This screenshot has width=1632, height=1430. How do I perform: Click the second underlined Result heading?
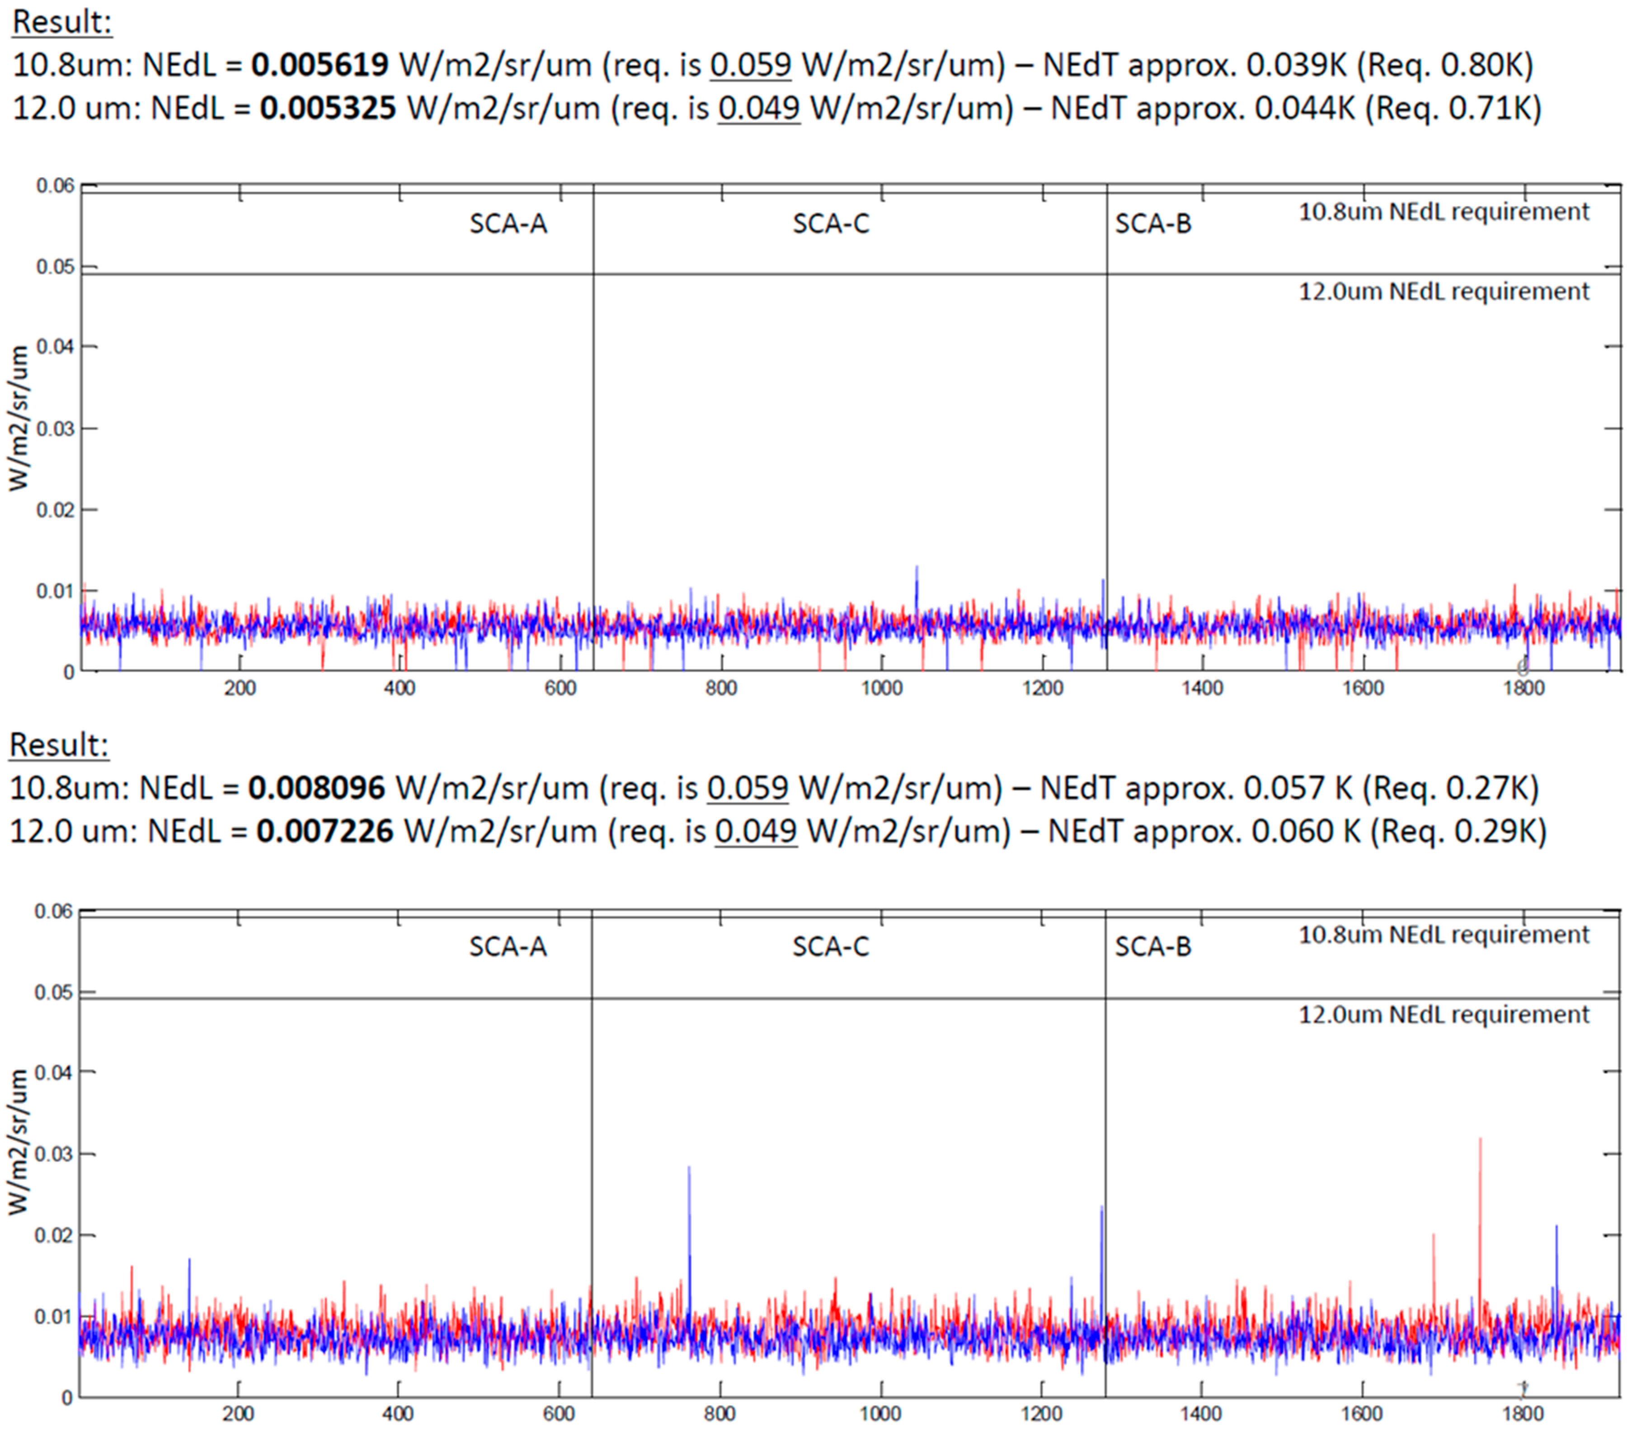[59, 744]
